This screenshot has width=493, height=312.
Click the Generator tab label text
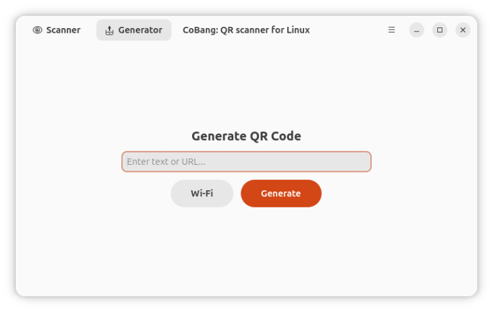coord(140,30)
